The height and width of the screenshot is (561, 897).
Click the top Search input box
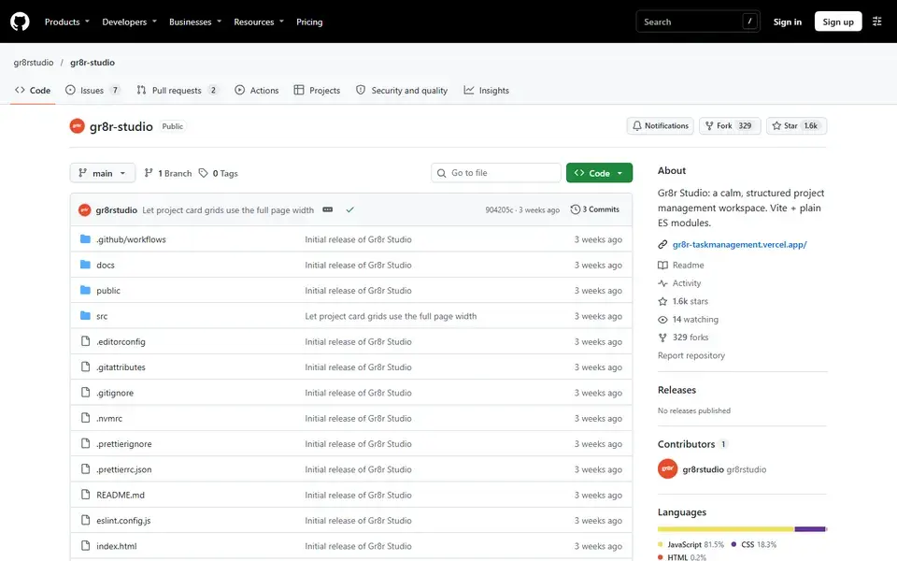[698, 22]
